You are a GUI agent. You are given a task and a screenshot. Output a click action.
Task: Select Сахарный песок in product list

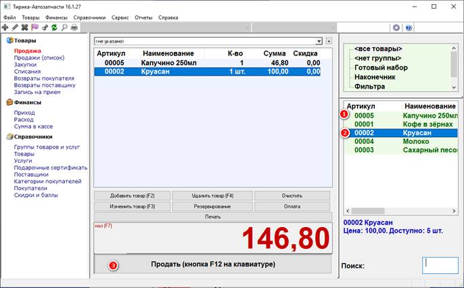401,150
